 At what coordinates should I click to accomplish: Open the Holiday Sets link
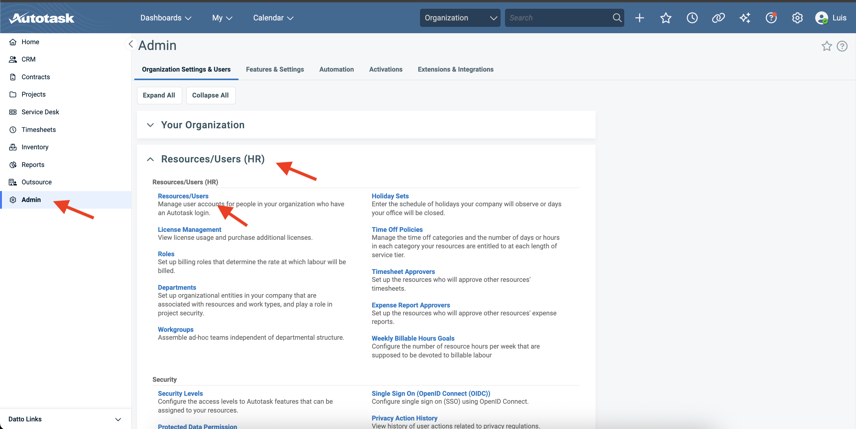coord(390,196)
